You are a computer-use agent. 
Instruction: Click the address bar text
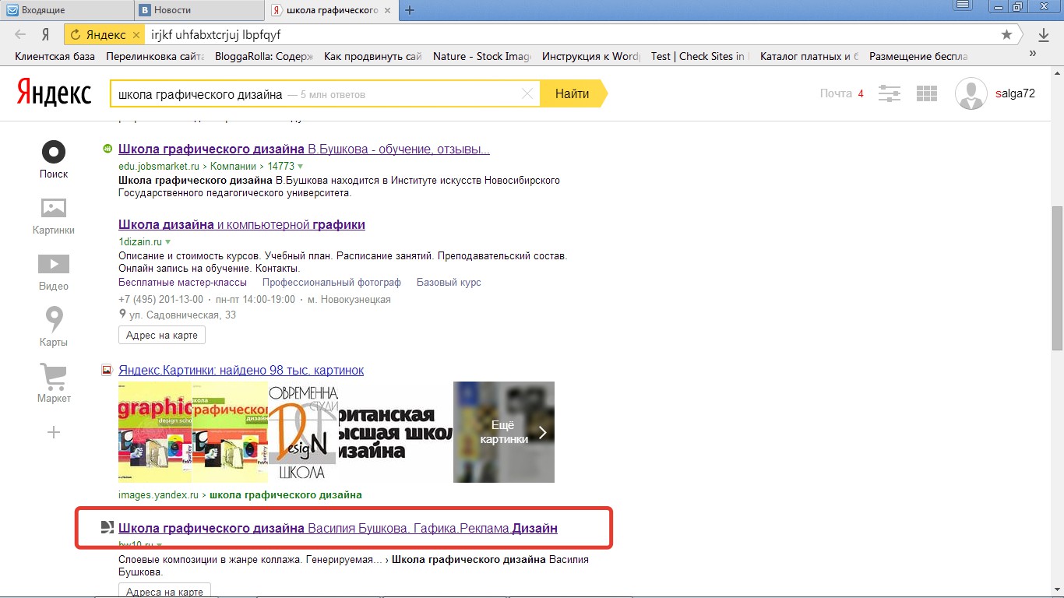click(x=216, y=35)
